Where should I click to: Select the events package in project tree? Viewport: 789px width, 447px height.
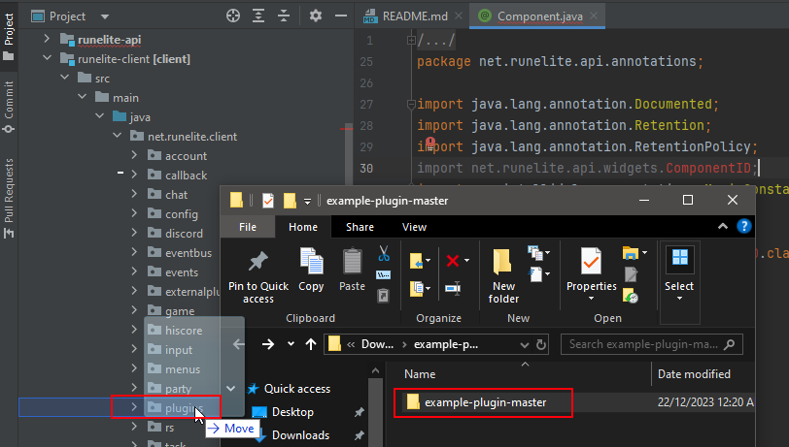pyautogui.click(x=182, y=271)
